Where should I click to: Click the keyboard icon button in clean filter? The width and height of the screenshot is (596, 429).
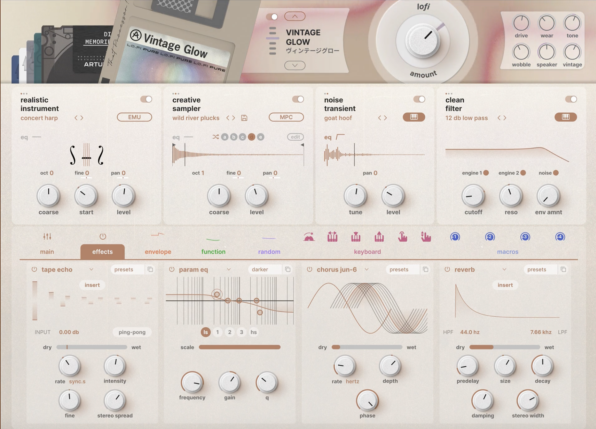coord(565,117)
